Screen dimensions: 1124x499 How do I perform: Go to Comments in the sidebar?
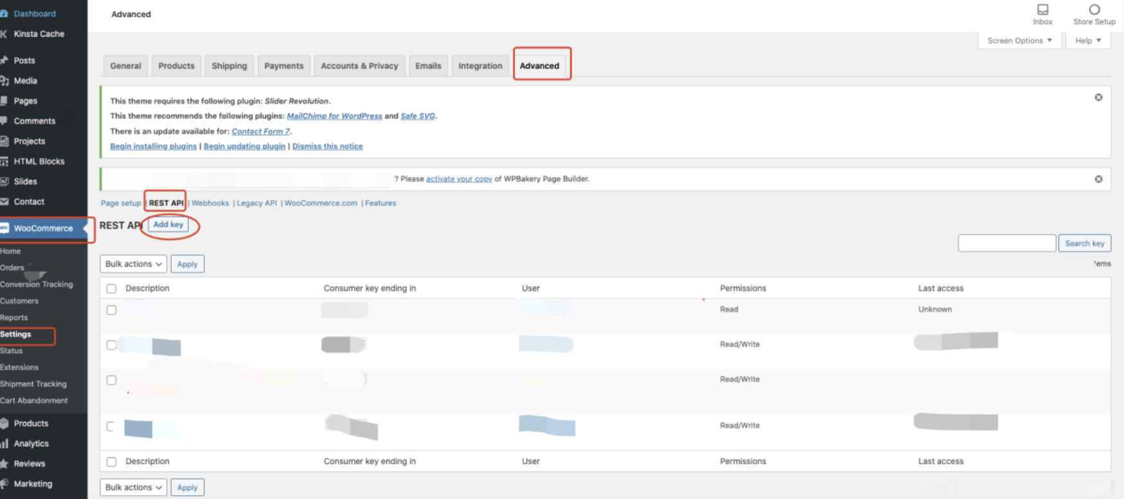pos(34,121)
